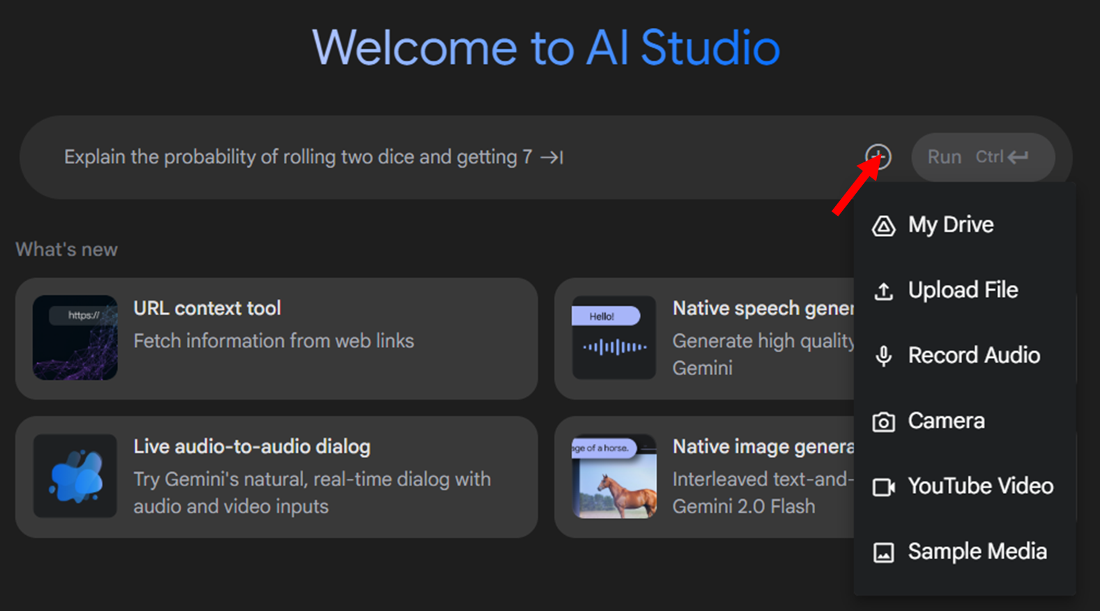Viewport: 1100px width, 611px height.
Task: Choose YouTube Video from menu
Action: [965, 486]
